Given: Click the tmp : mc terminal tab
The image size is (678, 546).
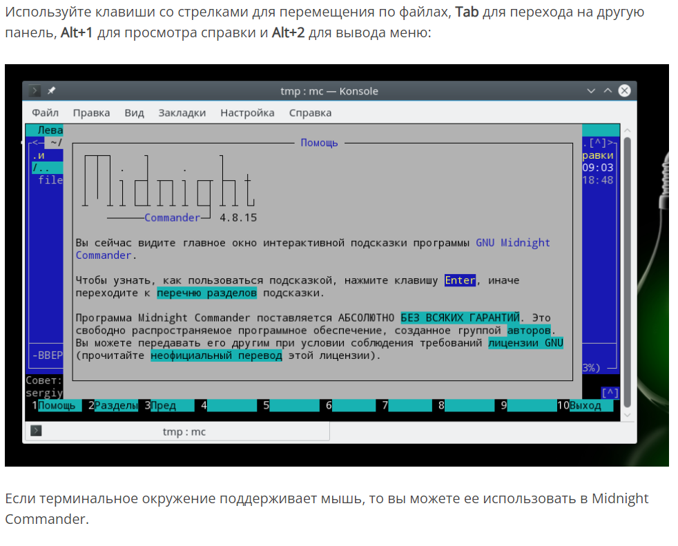Looking at the screenshot, I should 177,432.
